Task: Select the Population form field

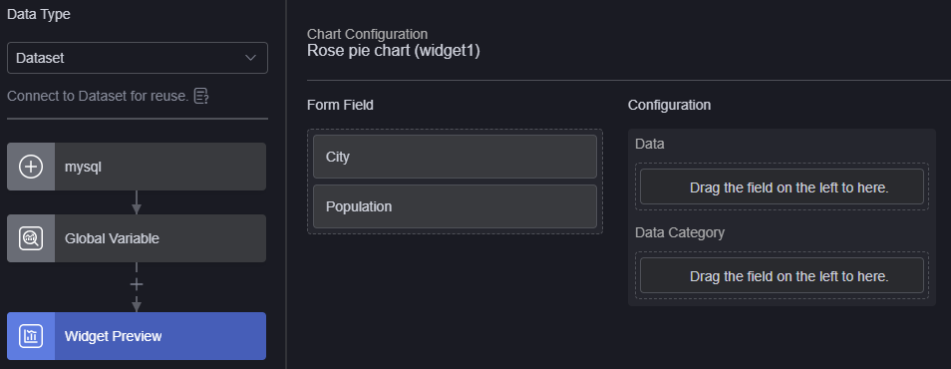Action: coord(455,206)
